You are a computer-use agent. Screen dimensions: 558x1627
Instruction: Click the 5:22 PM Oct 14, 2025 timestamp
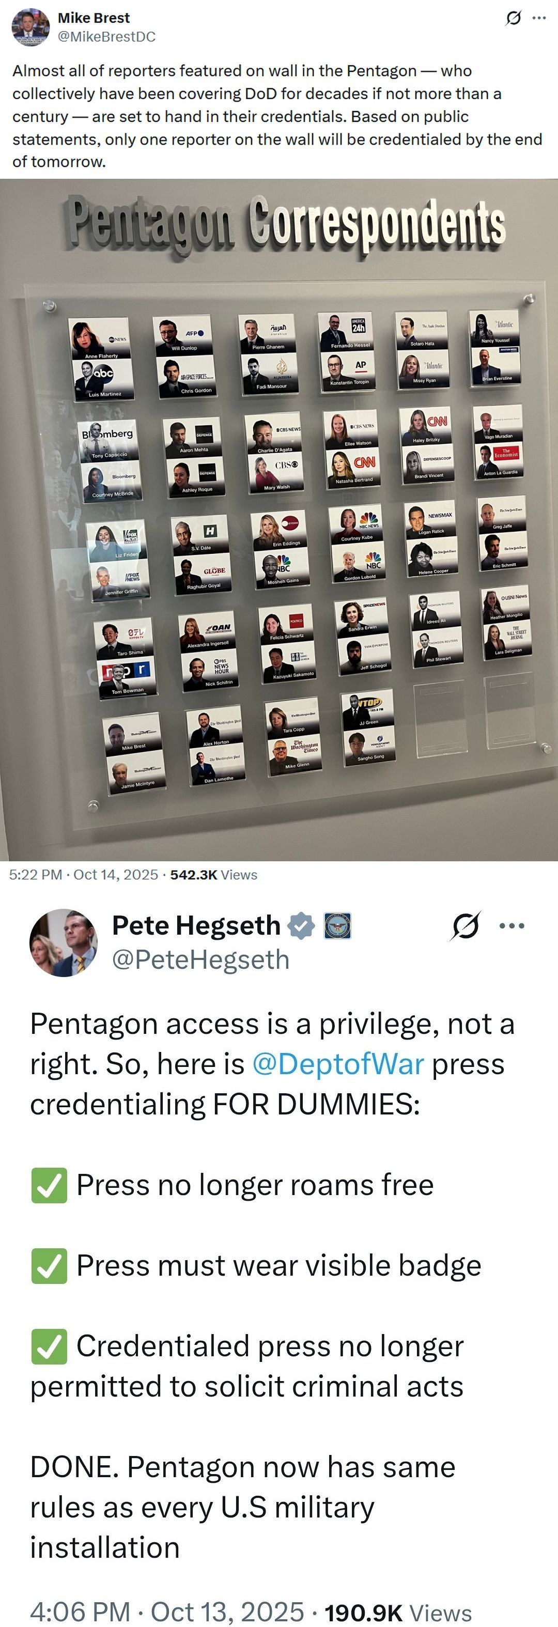(83, 875)
